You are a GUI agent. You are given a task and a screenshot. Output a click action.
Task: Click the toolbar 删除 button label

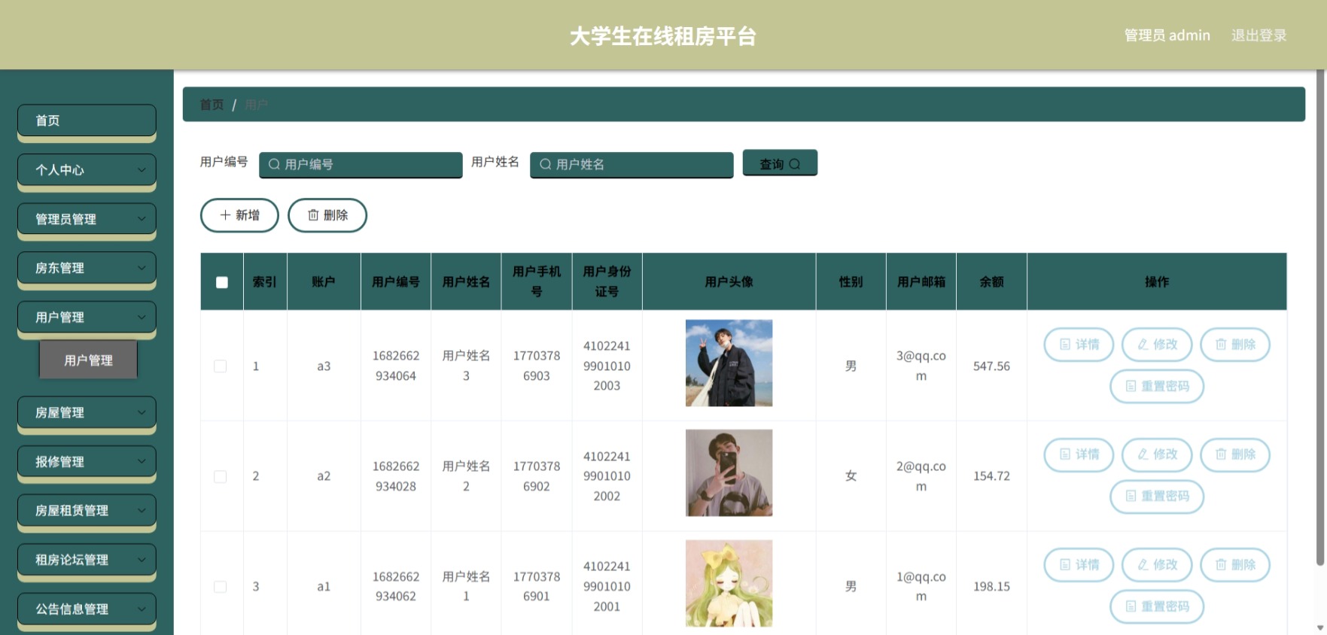(336, 215)
